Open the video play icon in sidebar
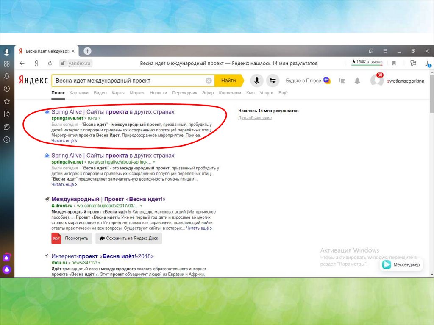Viewport: 434px width, 325px height. [7, 139]
